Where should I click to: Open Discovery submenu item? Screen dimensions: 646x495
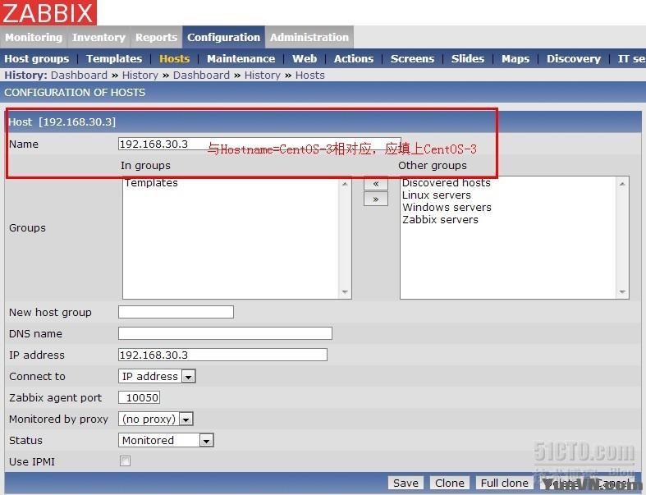tap(574, 58)
